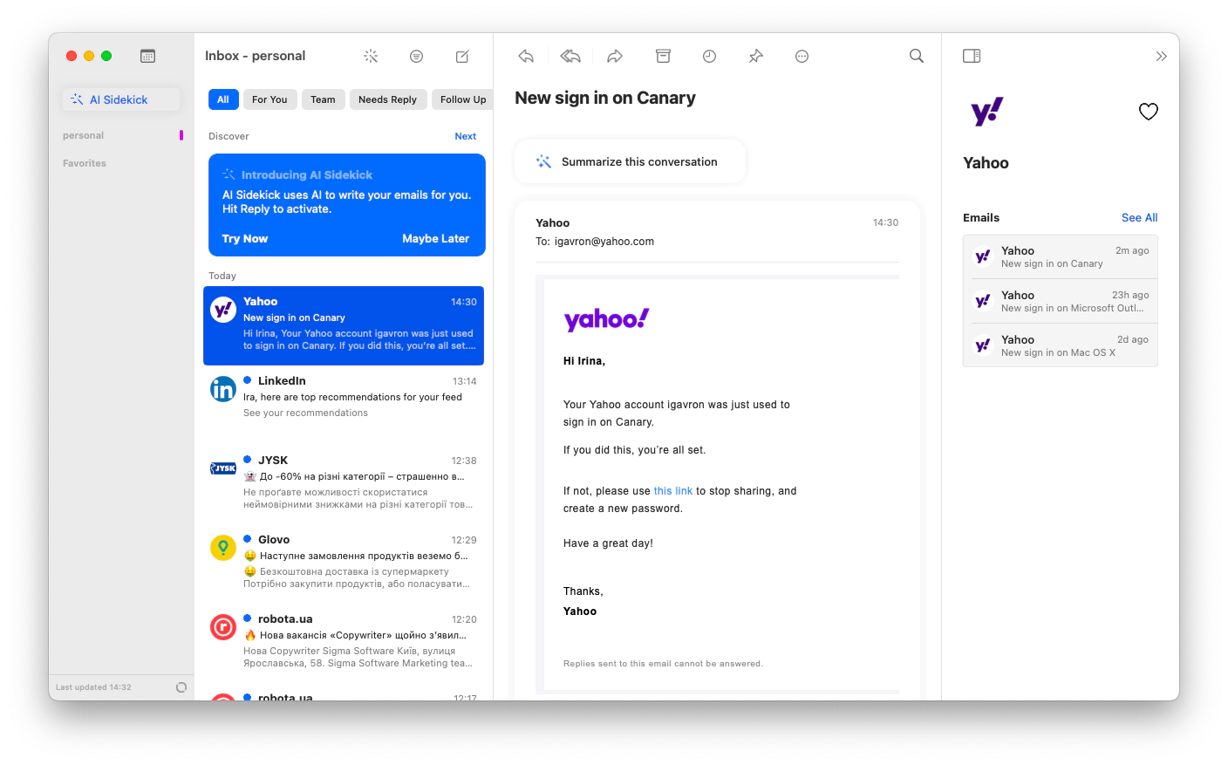Favorite Yahoo with the heart icon
The image size is (1228, 765).
tap(1149, 112)
